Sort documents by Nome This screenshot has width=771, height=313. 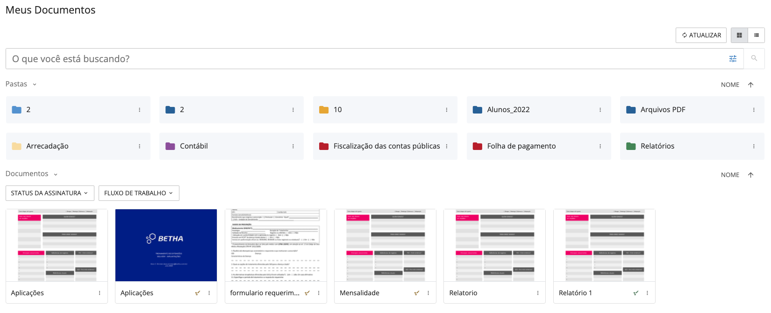730,175
